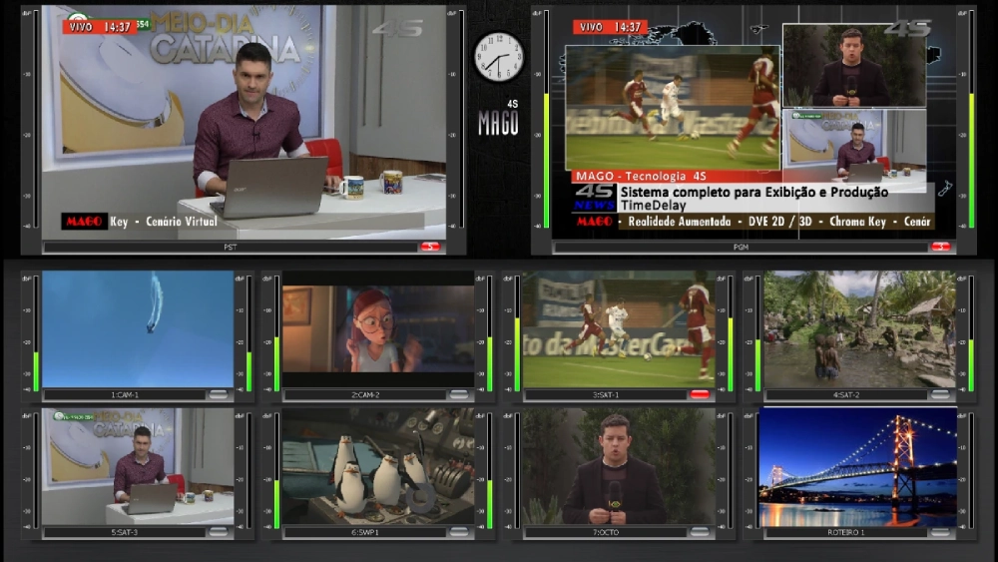Click the red MAGO badge in PST lower third

(x=84, y=222)
